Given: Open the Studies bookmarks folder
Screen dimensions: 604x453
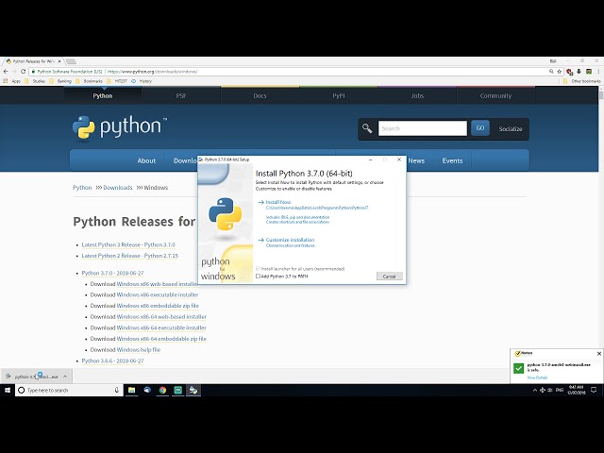Looking at the screenshot, I should tap(35, 81).
